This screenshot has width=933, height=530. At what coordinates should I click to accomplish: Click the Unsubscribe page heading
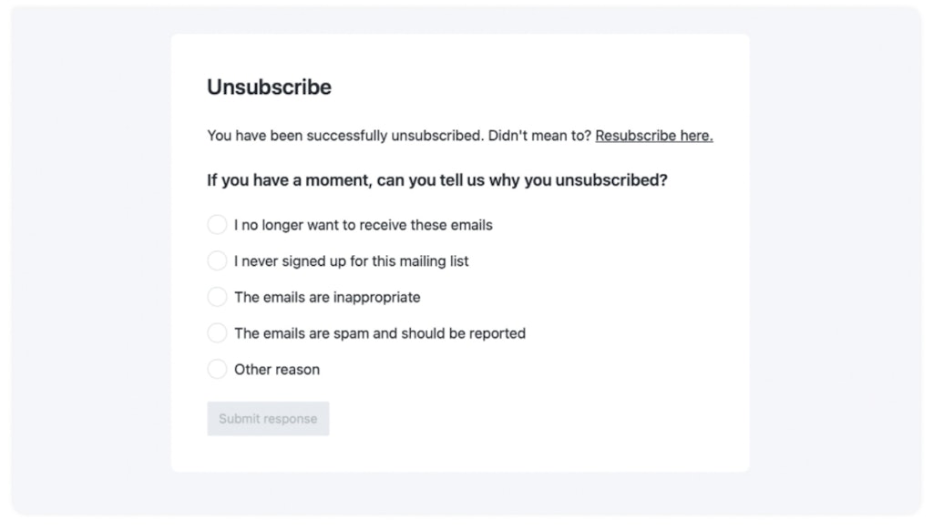click(268, 87)
